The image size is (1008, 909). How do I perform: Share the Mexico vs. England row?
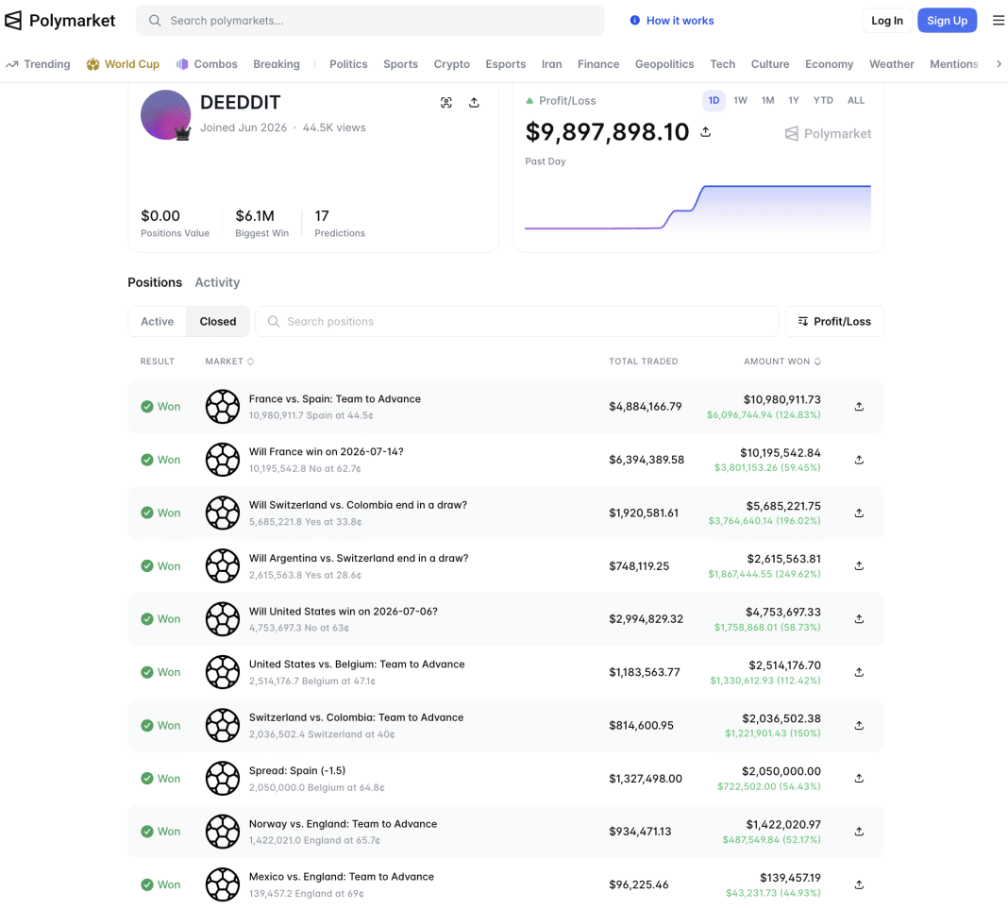coord(859,884)
